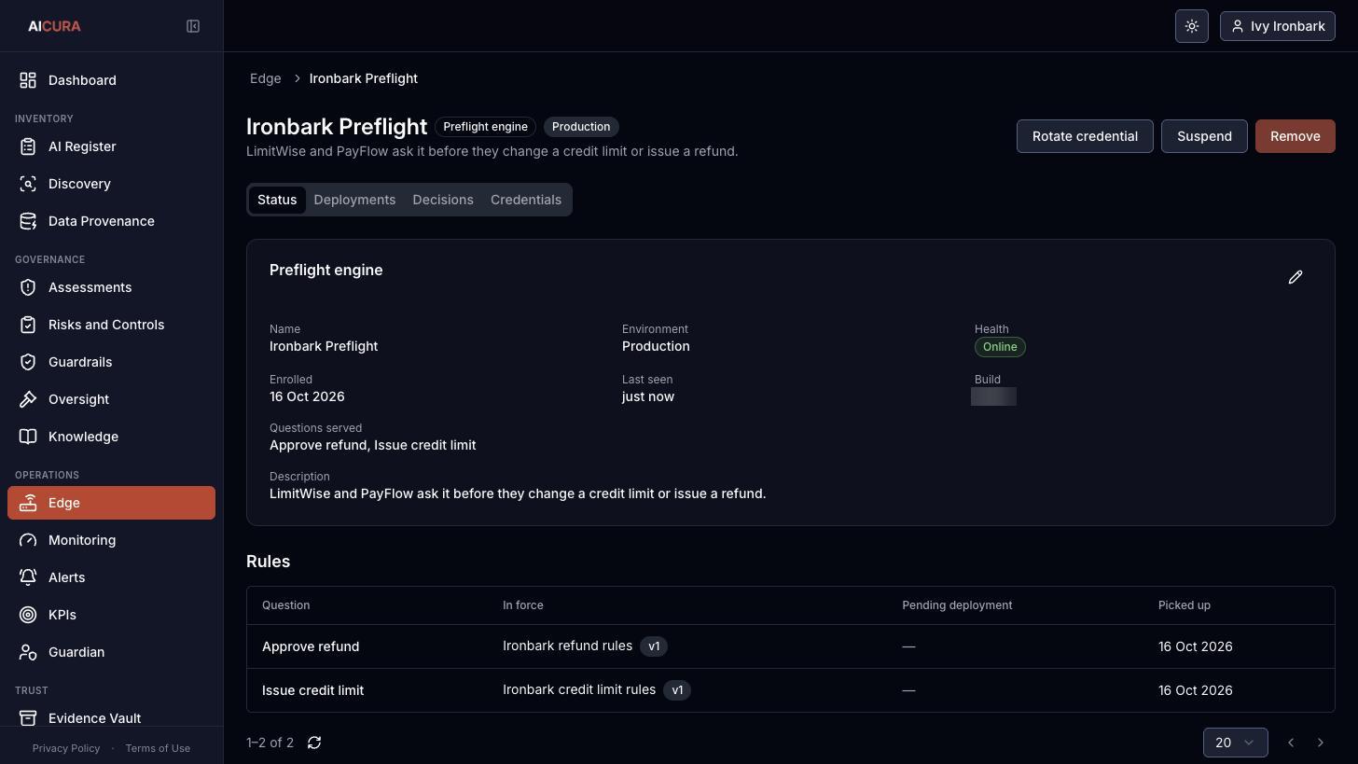Click the Online health status badge
This screenshot has height=764, width=1358.
[1000, 347]
